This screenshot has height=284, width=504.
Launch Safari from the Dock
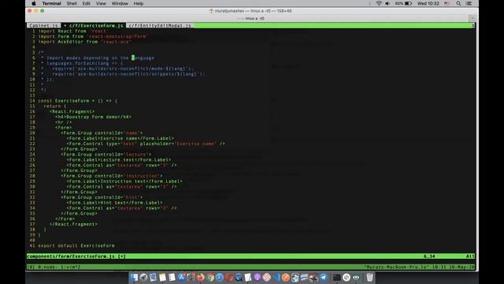pyautogui.click(x=220, y=277)
